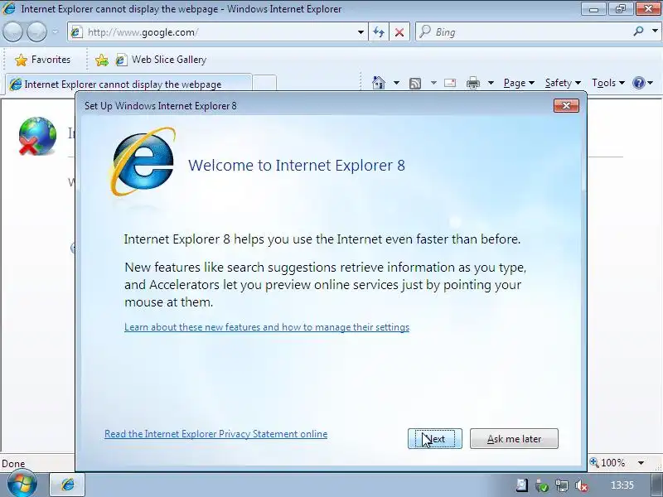Click the red Stop loading icon
The width and height of the screenshot is (663, 497).
(399, 32)
